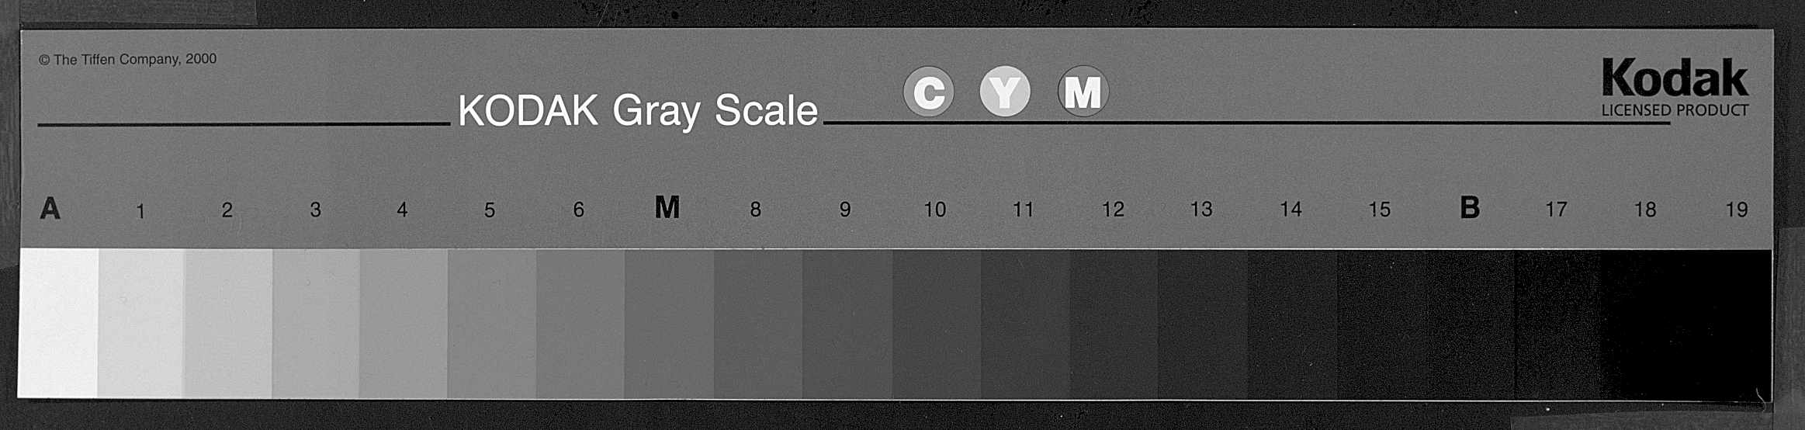Image resolution: width=1805 pixels, height=430 pixels.
Task: Click the Tiffen Company copyright text
Action: 128,59
